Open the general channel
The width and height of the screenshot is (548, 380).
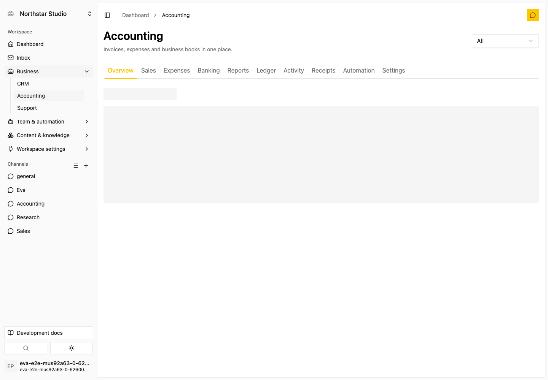tap(49, 176)
